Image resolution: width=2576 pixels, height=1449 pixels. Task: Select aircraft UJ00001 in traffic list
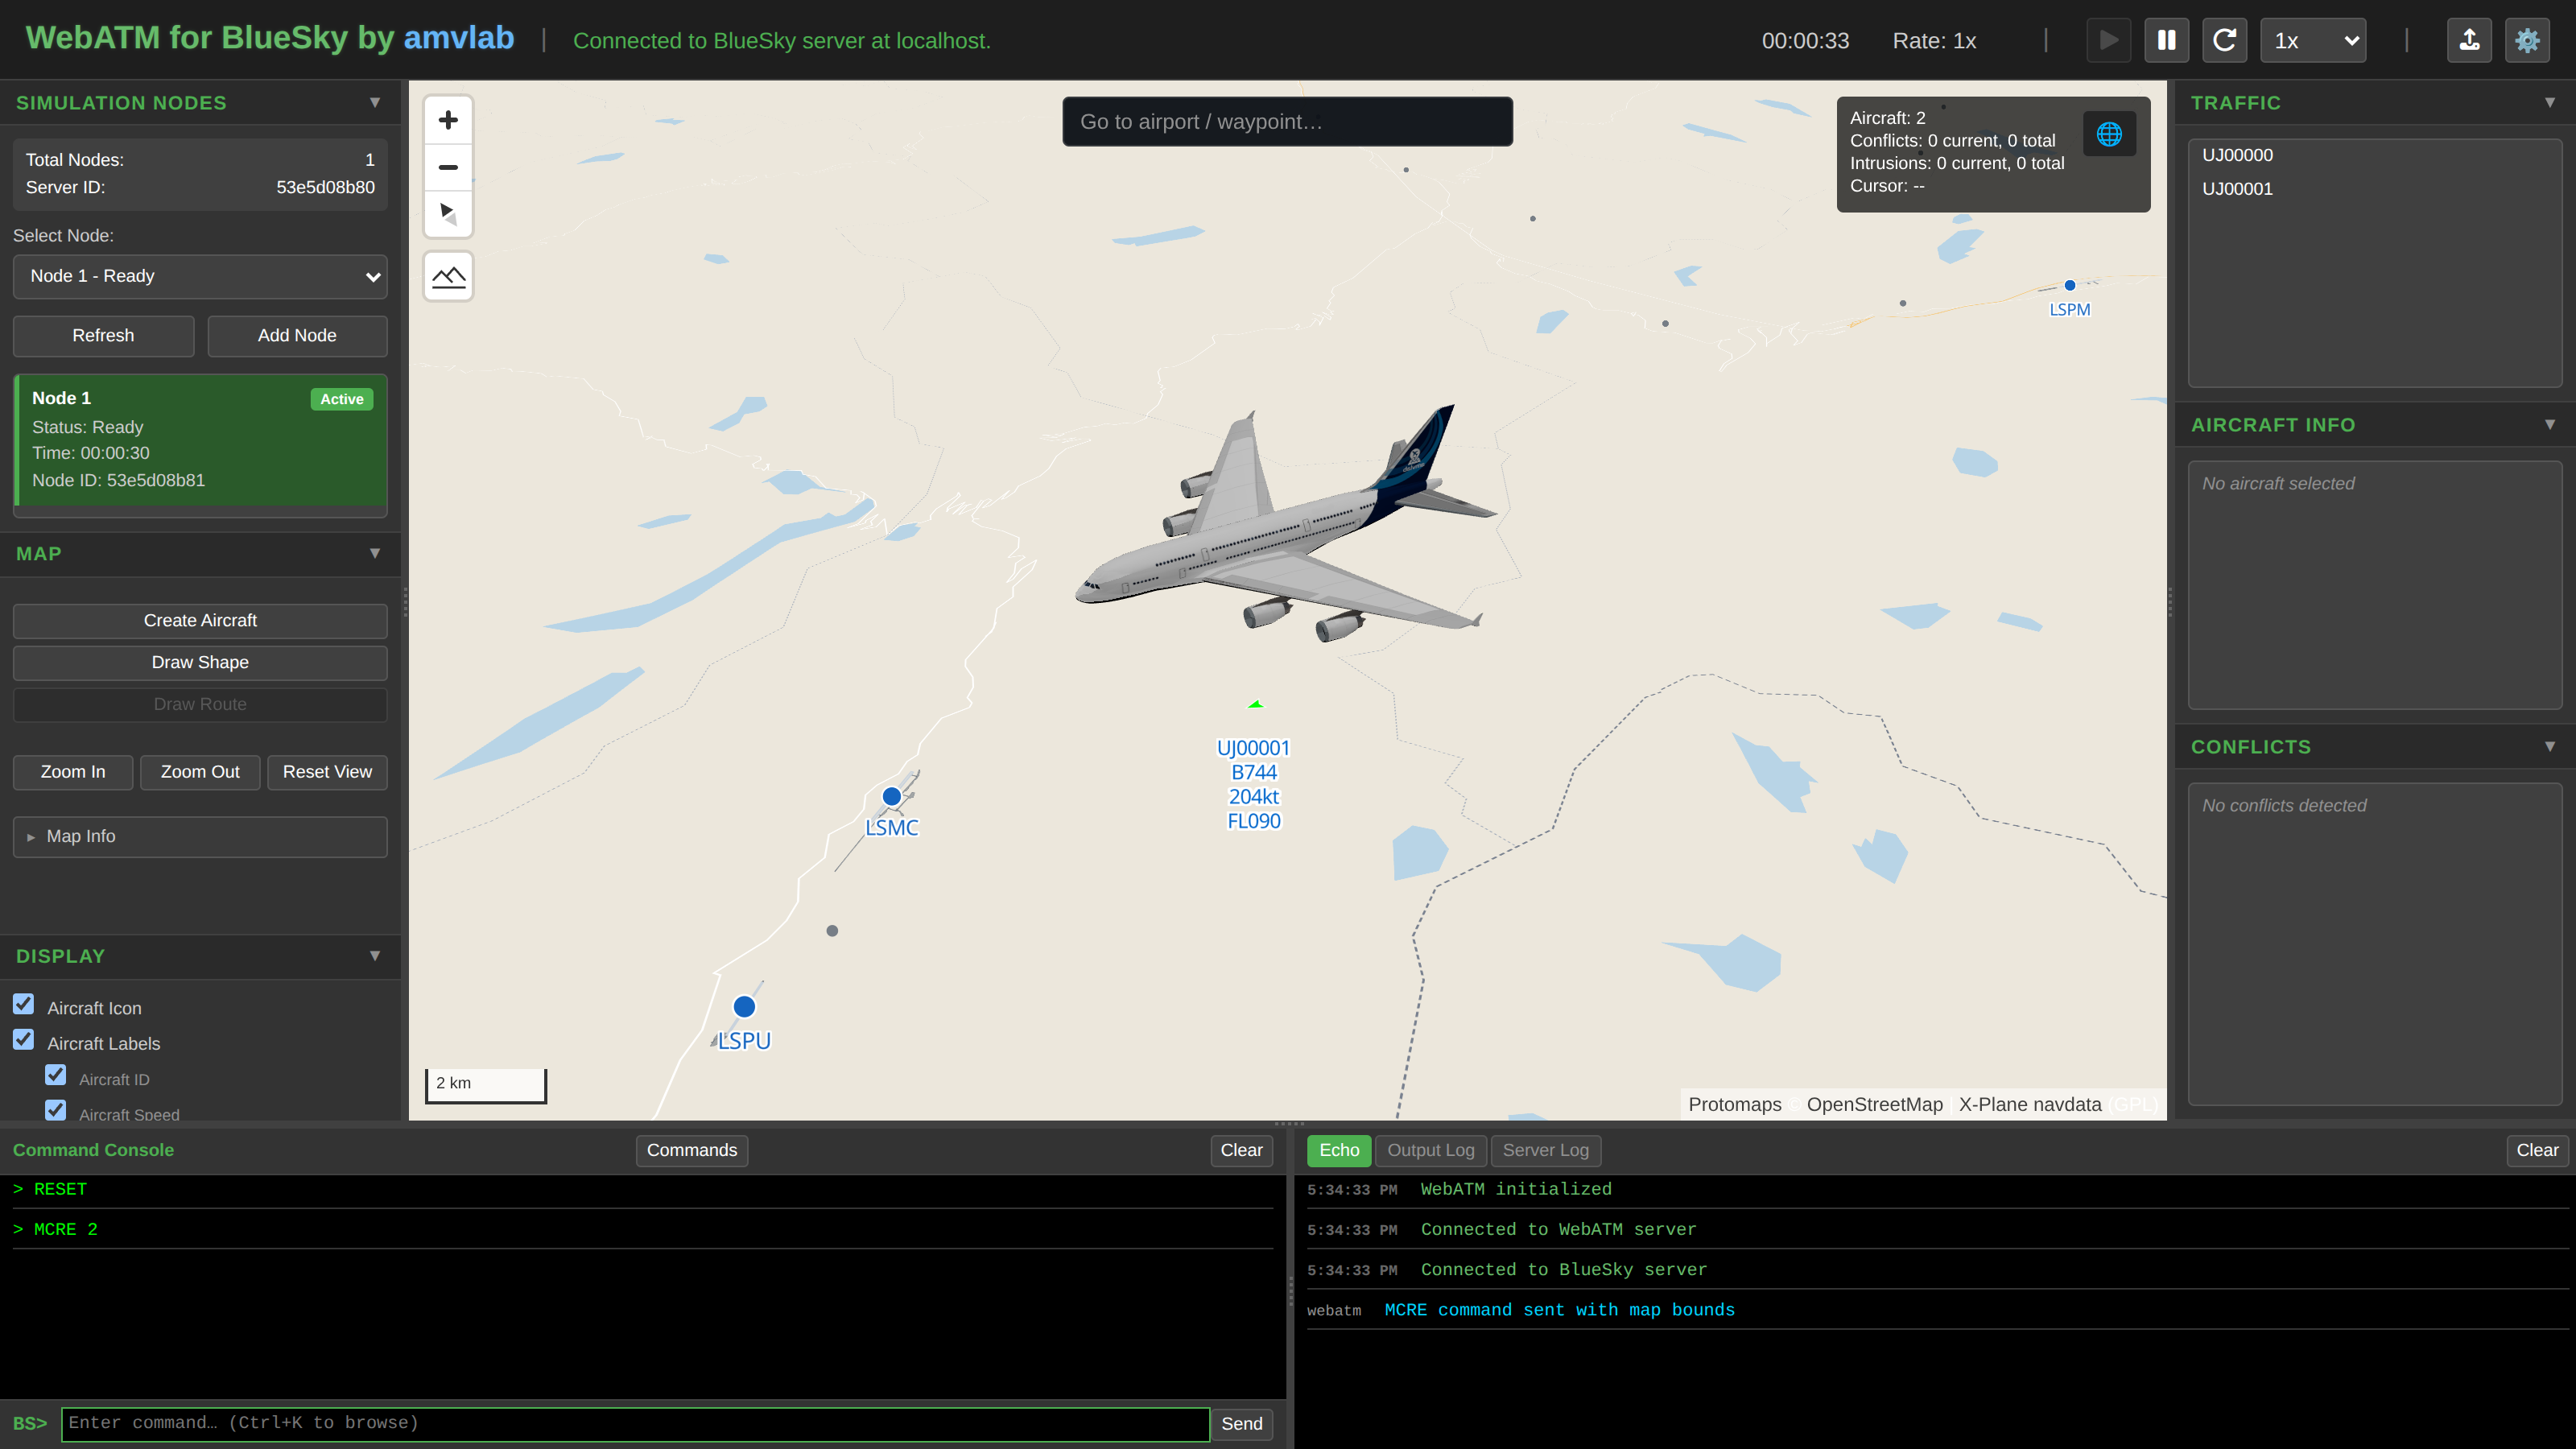(2374, 189)
